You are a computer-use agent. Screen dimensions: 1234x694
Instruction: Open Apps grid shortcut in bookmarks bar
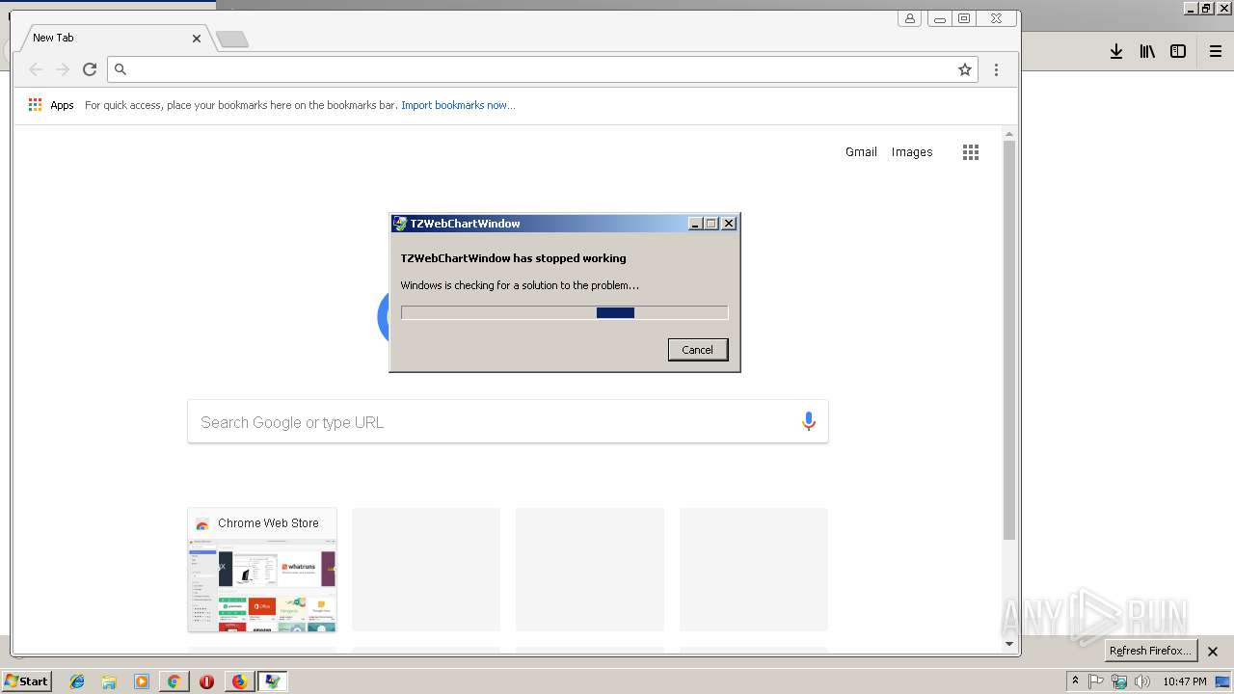click(x=51, y=105)
